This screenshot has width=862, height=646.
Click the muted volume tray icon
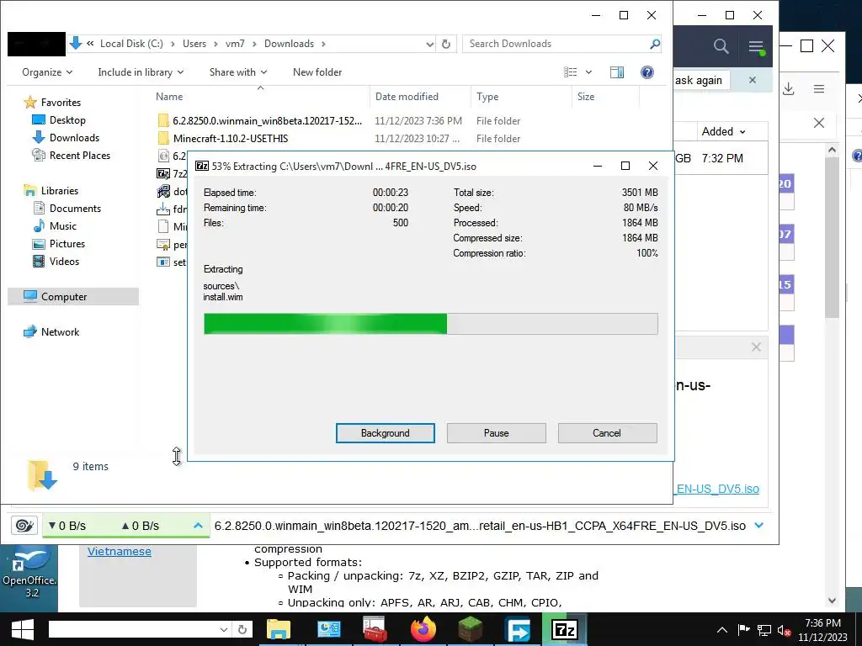coord(783,630)
